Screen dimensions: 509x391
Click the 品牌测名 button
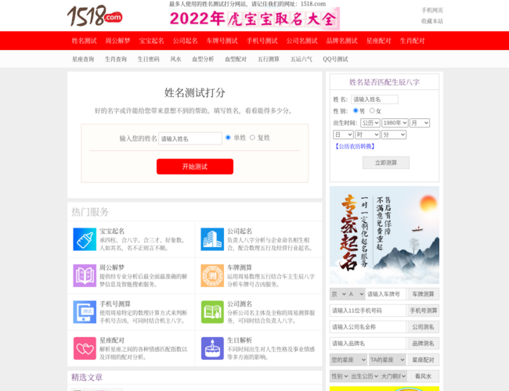[423, 343]
